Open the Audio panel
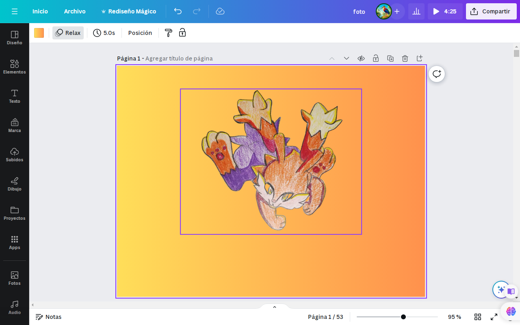520x325 pixels. coord(15,308)
